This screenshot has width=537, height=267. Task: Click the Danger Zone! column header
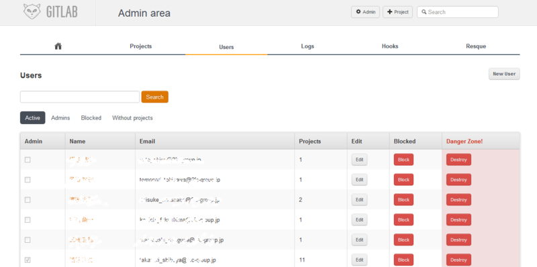[465, 142]
